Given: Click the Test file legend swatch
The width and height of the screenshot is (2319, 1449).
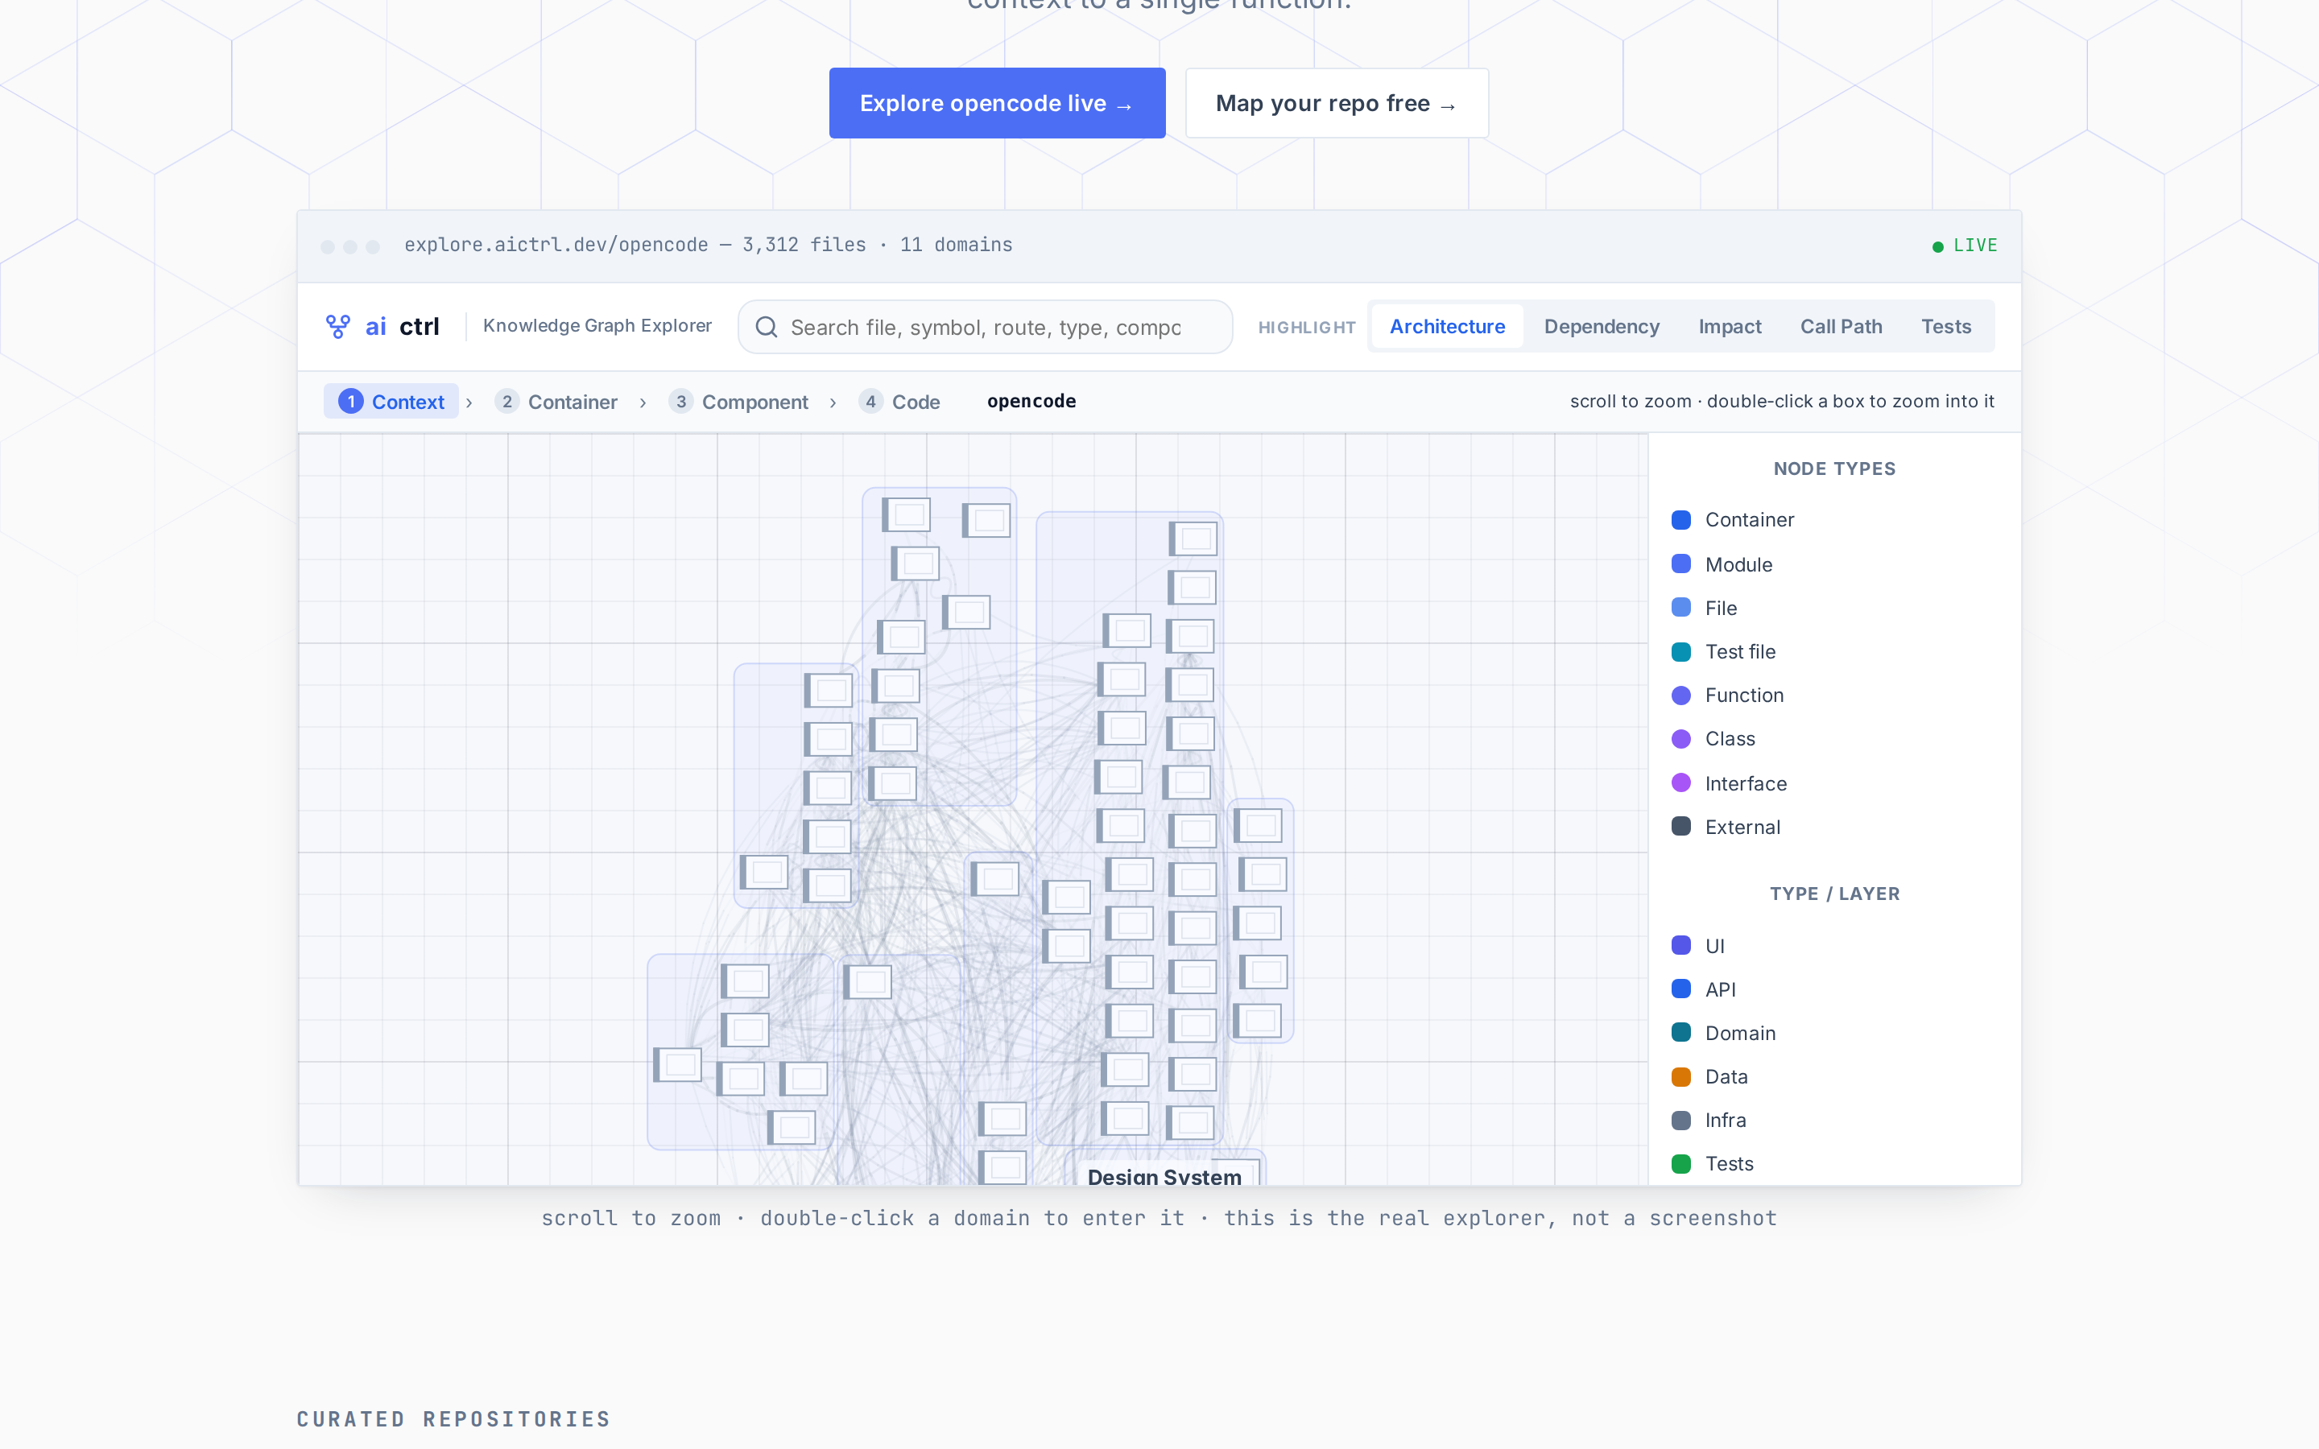Looking at the screenshot, I should coord(1680,652).
